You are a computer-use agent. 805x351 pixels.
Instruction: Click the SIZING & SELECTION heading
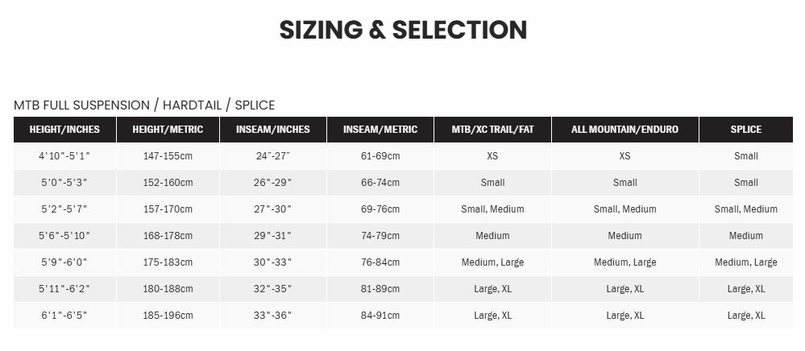tap(403, 30)
